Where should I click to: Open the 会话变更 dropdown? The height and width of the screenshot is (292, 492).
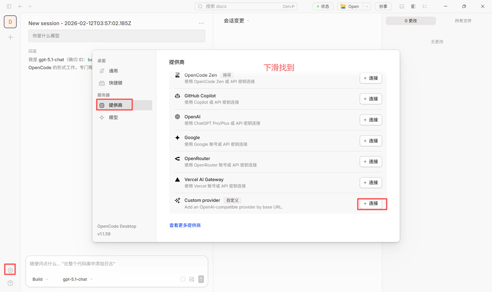pos(236,21)
